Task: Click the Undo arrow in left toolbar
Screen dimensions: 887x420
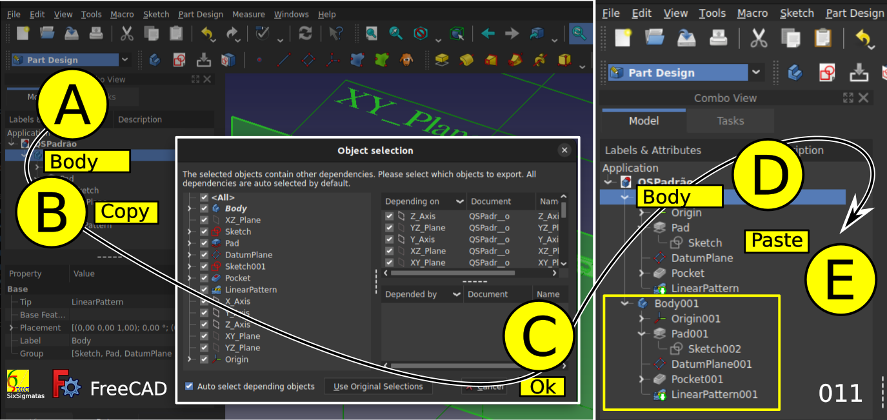Action: [206, 34]
